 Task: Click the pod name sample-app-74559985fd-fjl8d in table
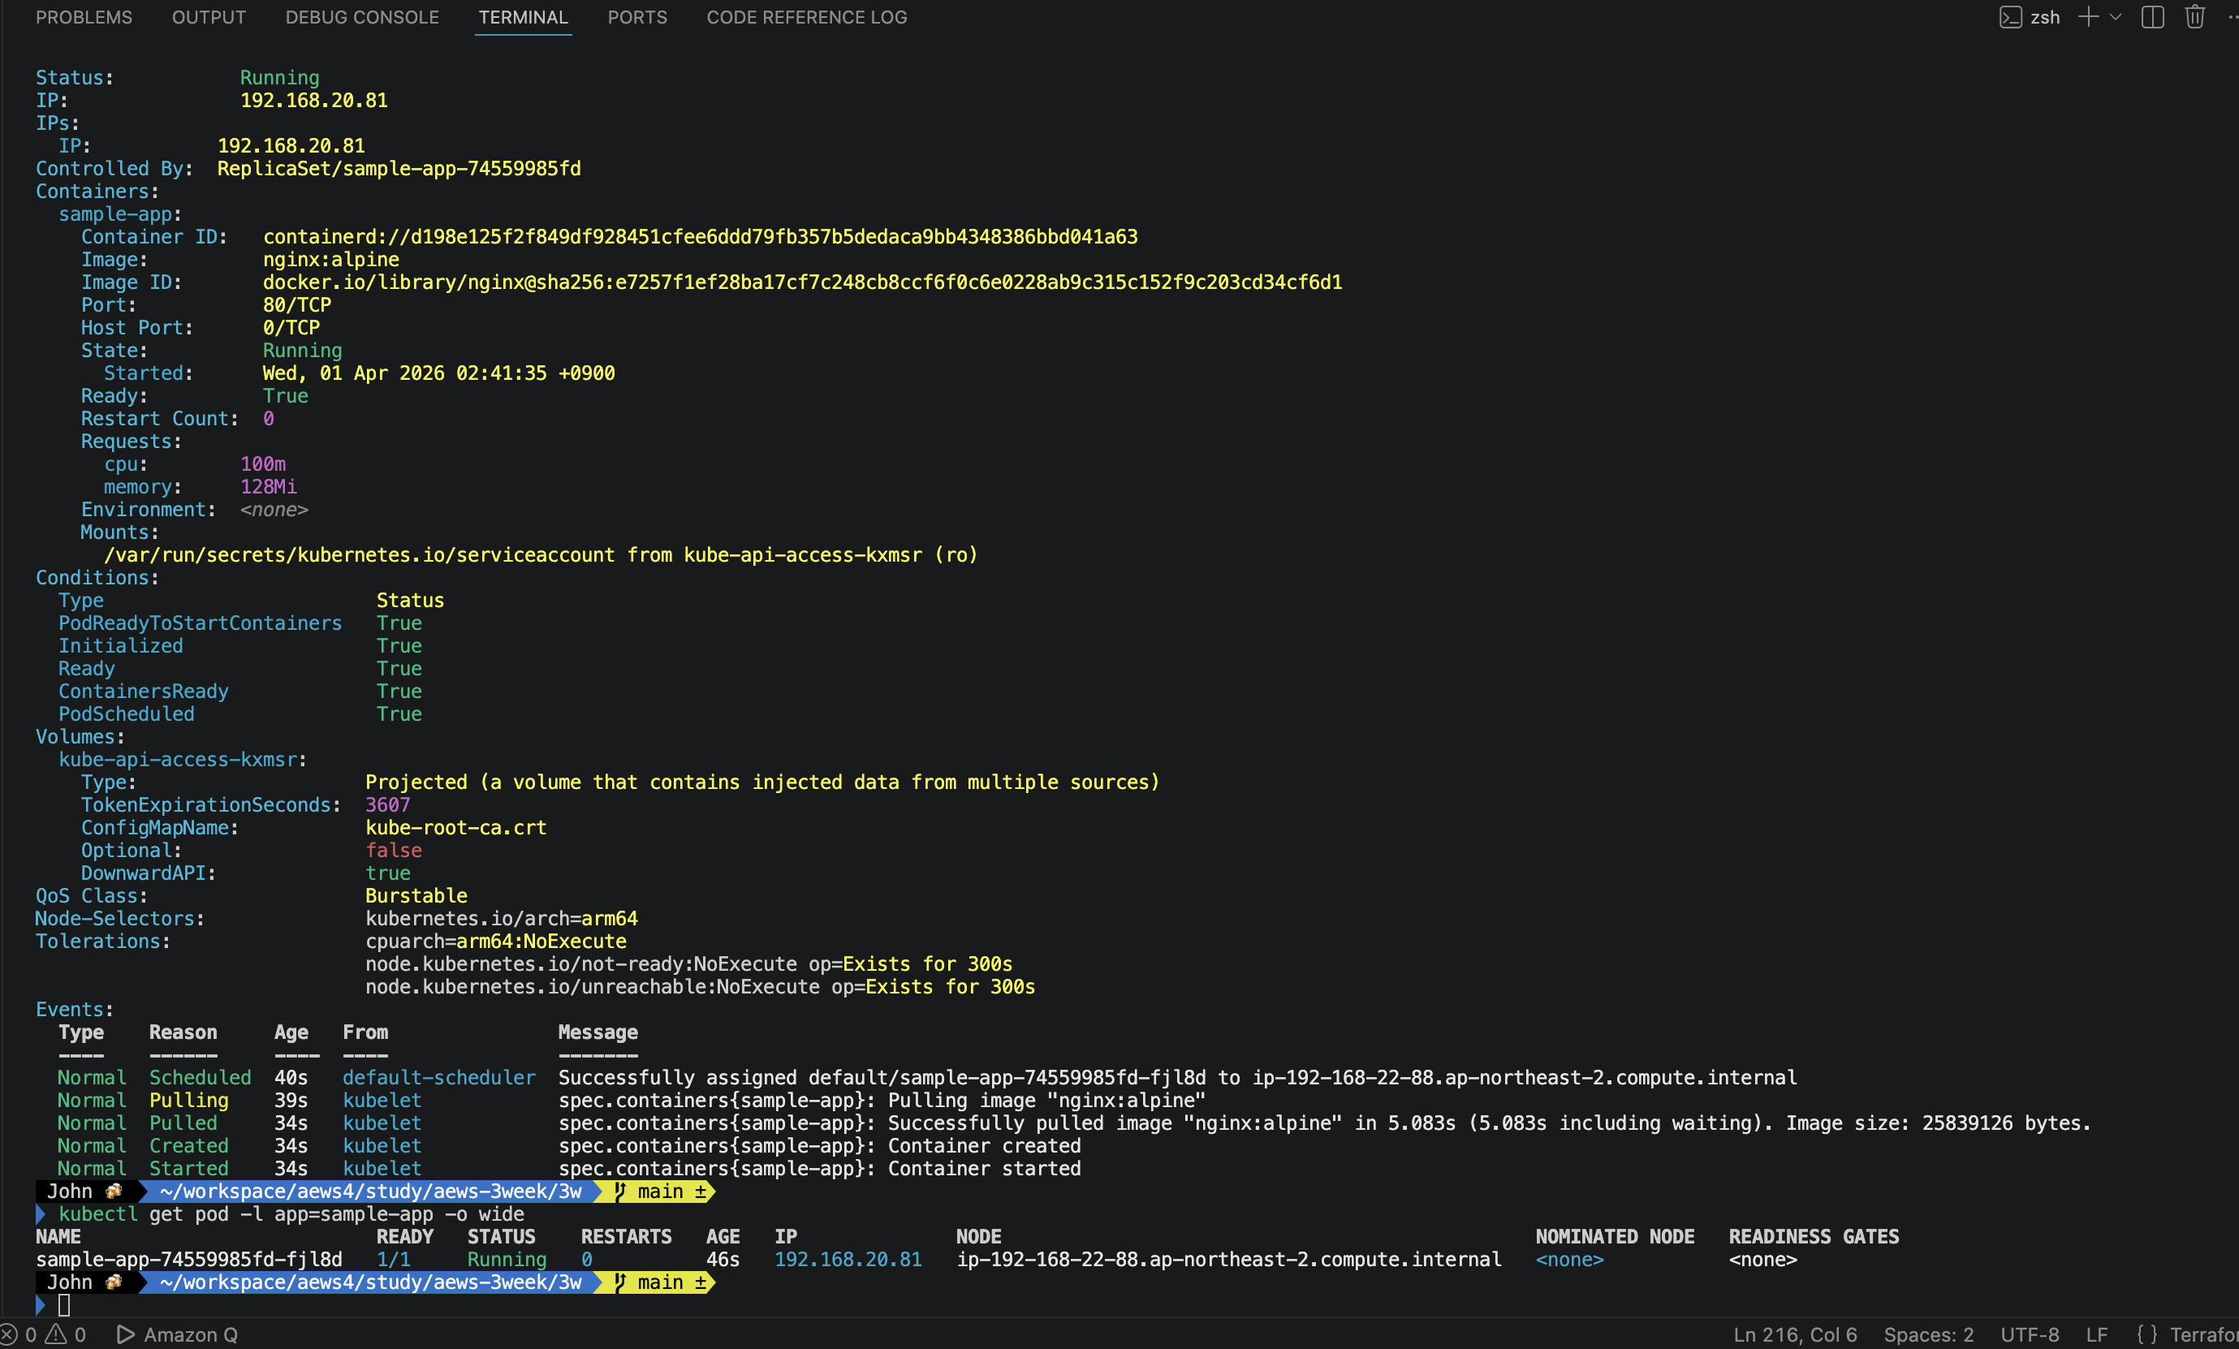[x=189, y=1259]
